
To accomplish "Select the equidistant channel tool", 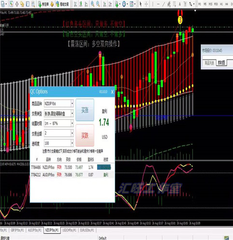I will coord(169,4).
